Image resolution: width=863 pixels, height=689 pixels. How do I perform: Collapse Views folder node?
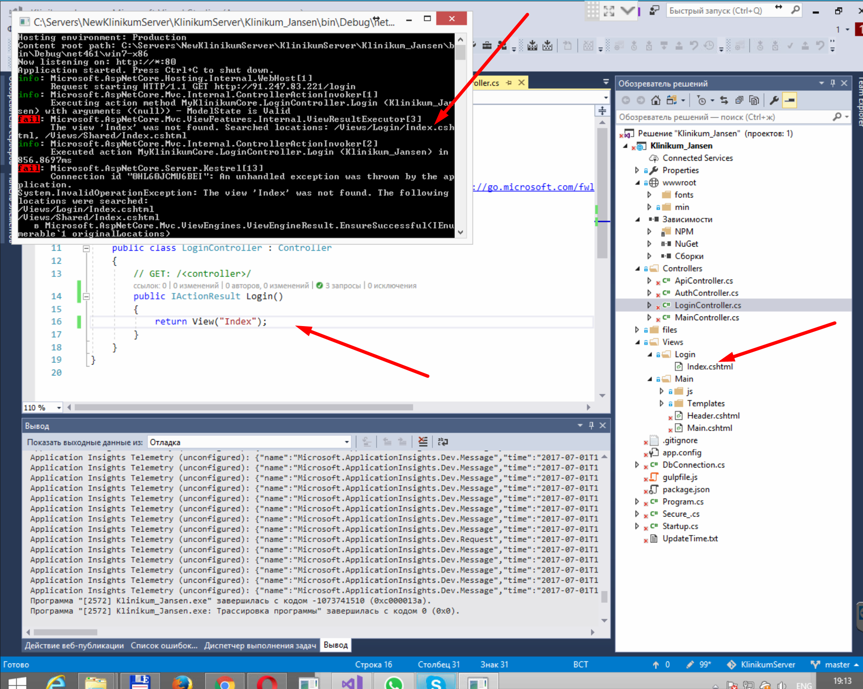637,342
